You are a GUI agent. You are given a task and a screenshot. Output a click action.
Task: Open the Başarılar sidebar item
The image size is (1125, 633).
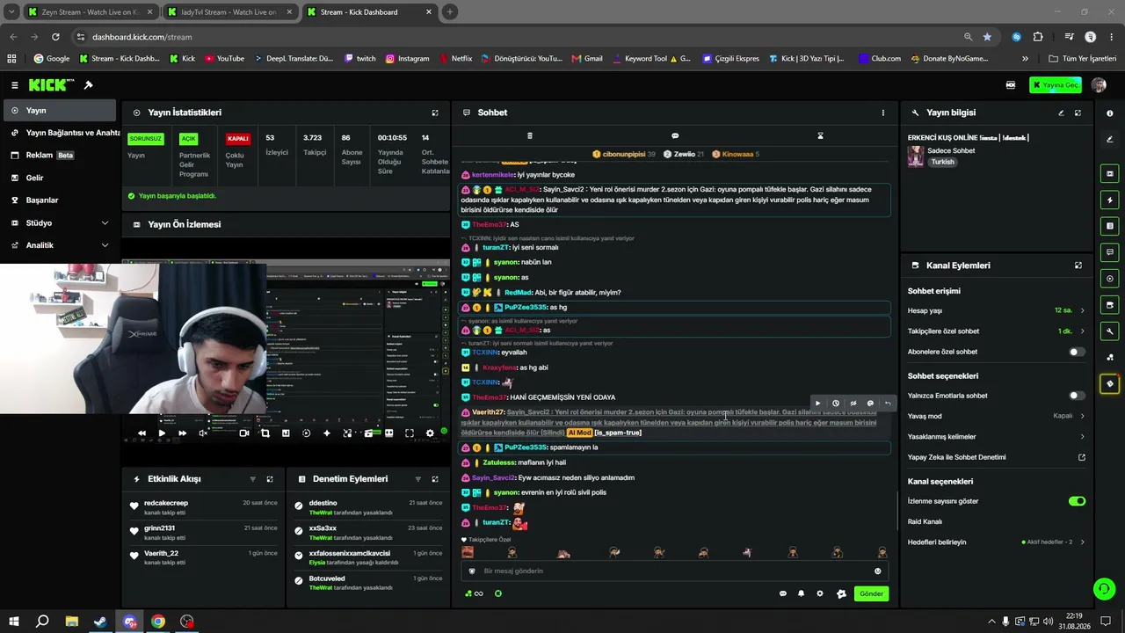click(58, 200)
